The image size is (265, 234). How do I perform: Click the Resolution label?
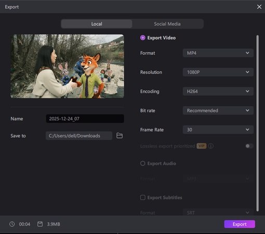(151, 72)
